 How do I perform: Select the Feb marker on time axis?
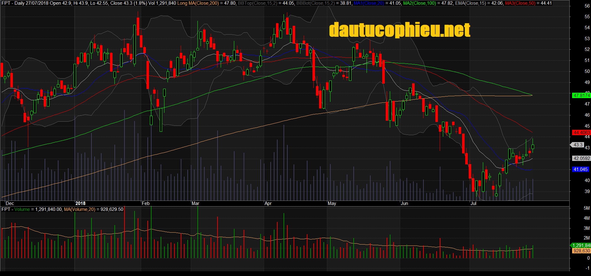[146, 203]
